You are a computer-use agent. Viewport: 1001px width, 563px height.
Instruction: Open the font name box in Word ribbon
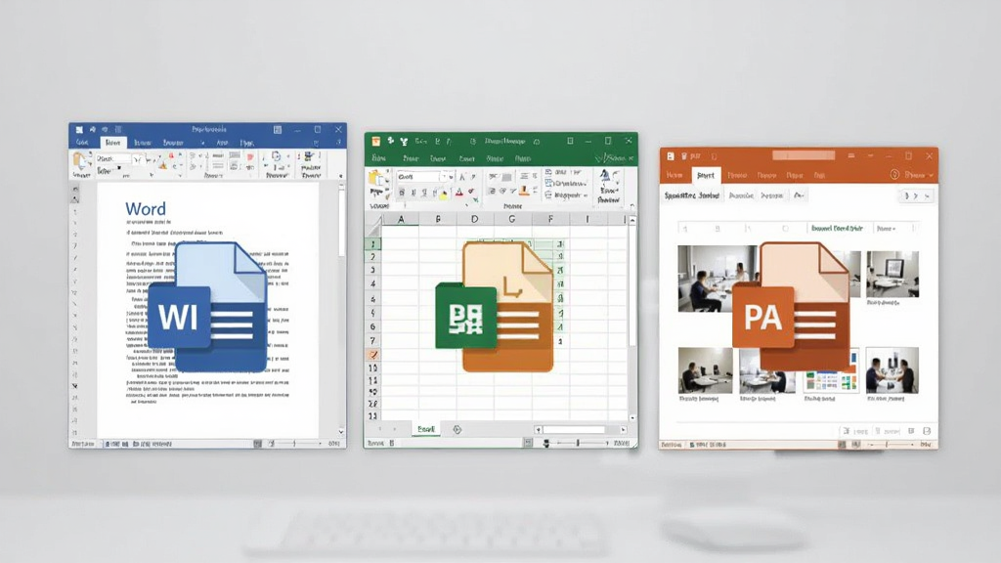(x=113, y=158)
